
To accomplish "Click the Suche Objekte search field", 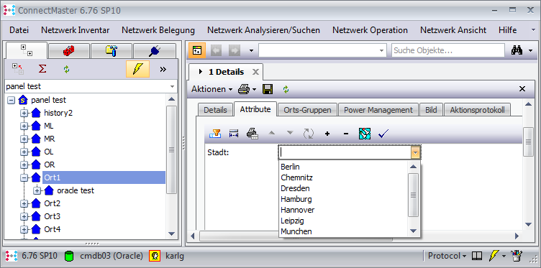I will point(448,50).
